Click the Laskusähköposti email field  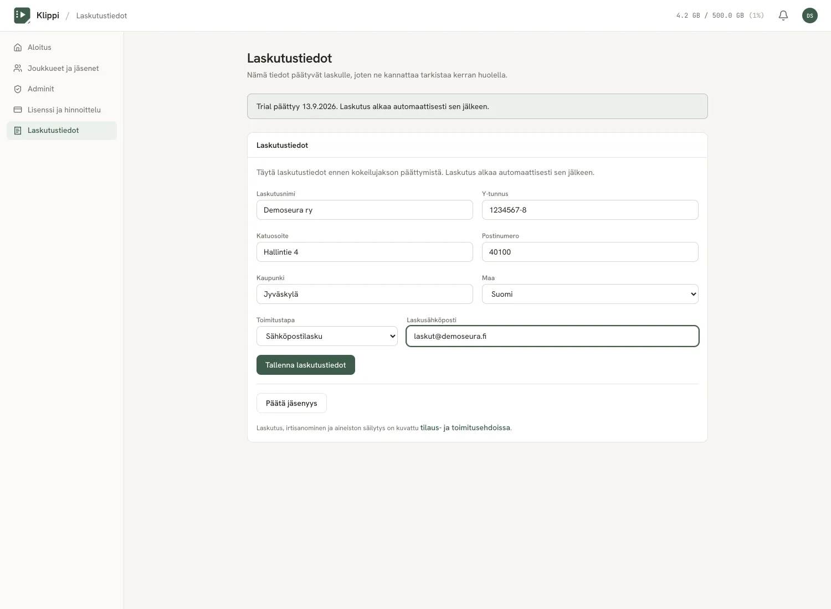coord(553,336)
